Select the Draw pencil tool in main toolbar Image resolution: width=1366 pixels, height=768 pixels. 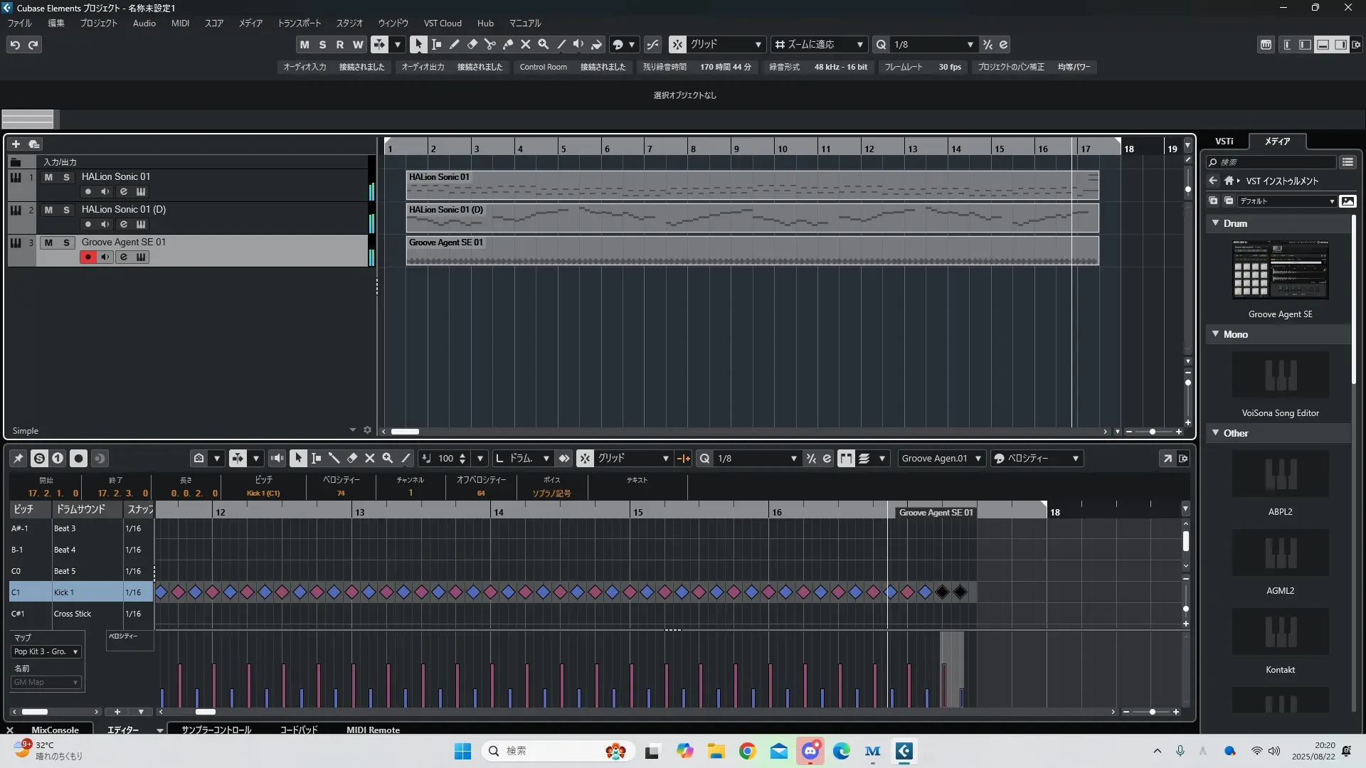click(455, 44)
